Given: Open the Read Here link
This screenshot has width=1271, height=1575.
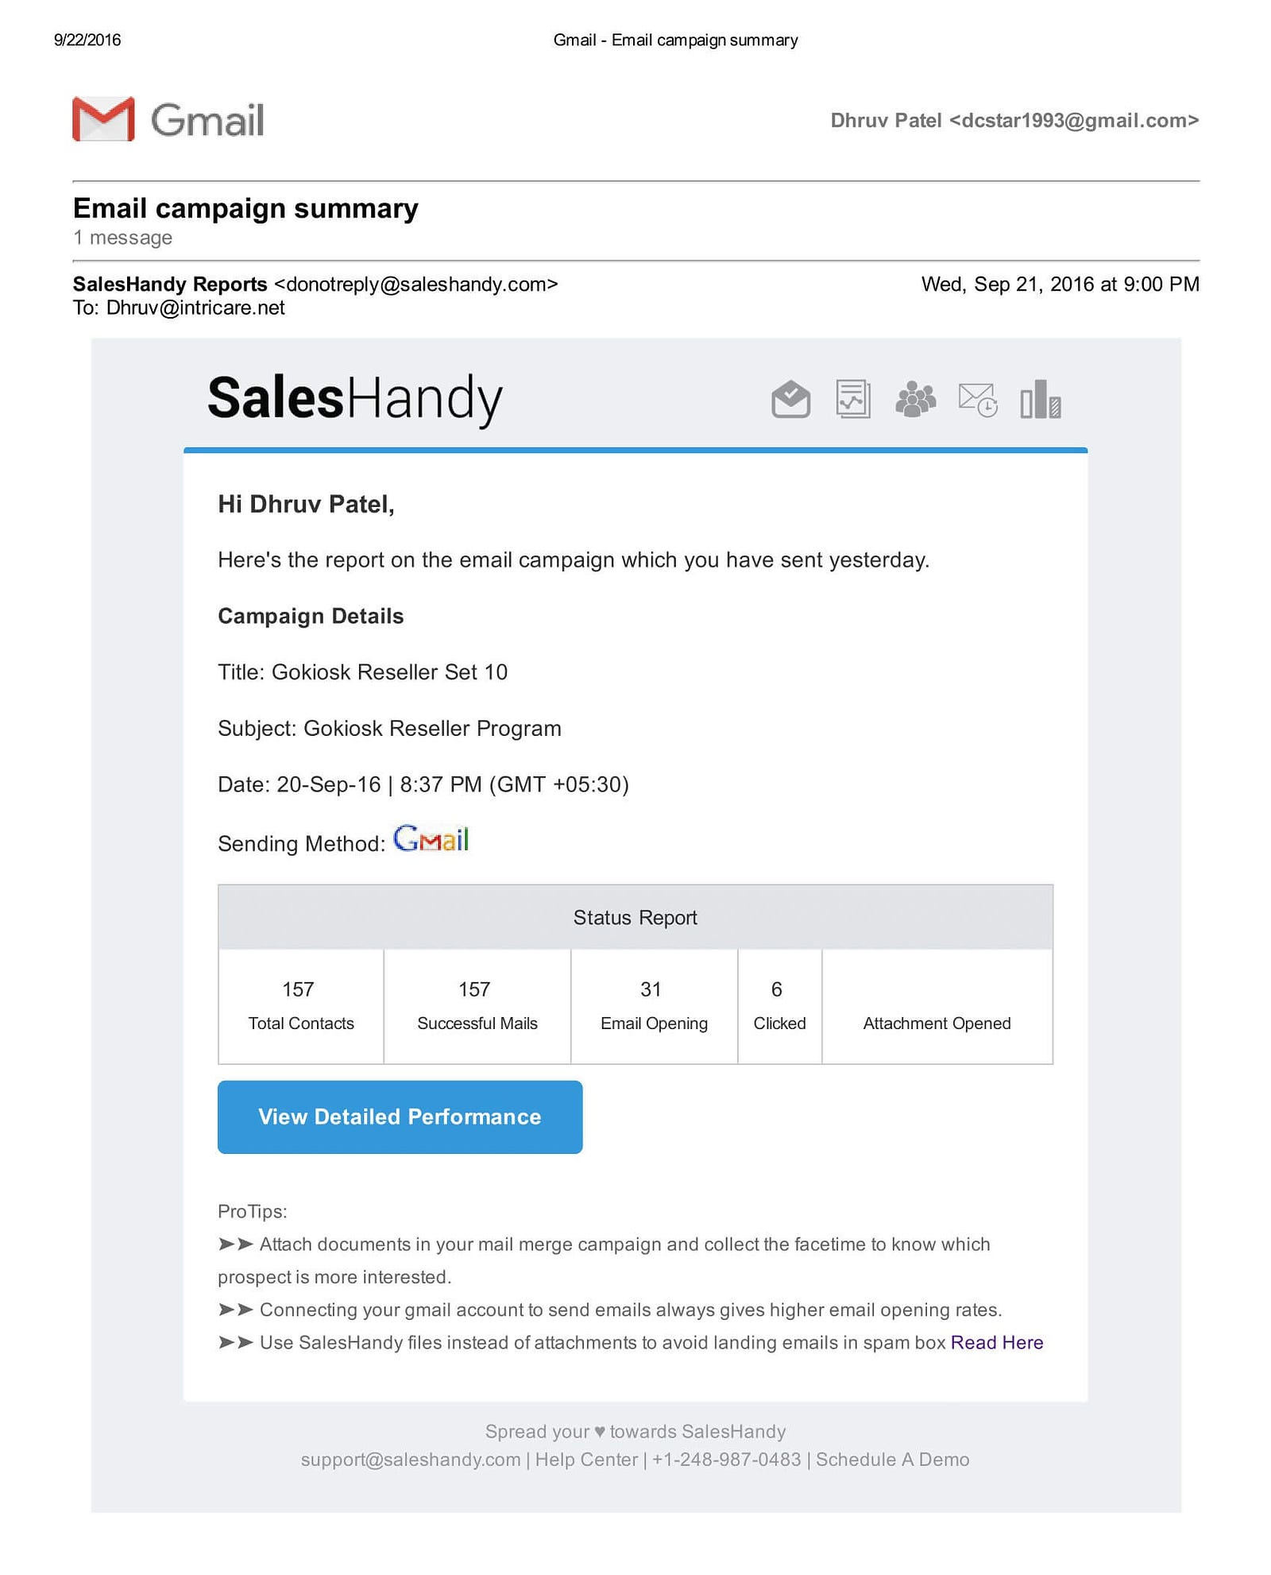Looking at the screenshot, I should (x=997, y=1342).
